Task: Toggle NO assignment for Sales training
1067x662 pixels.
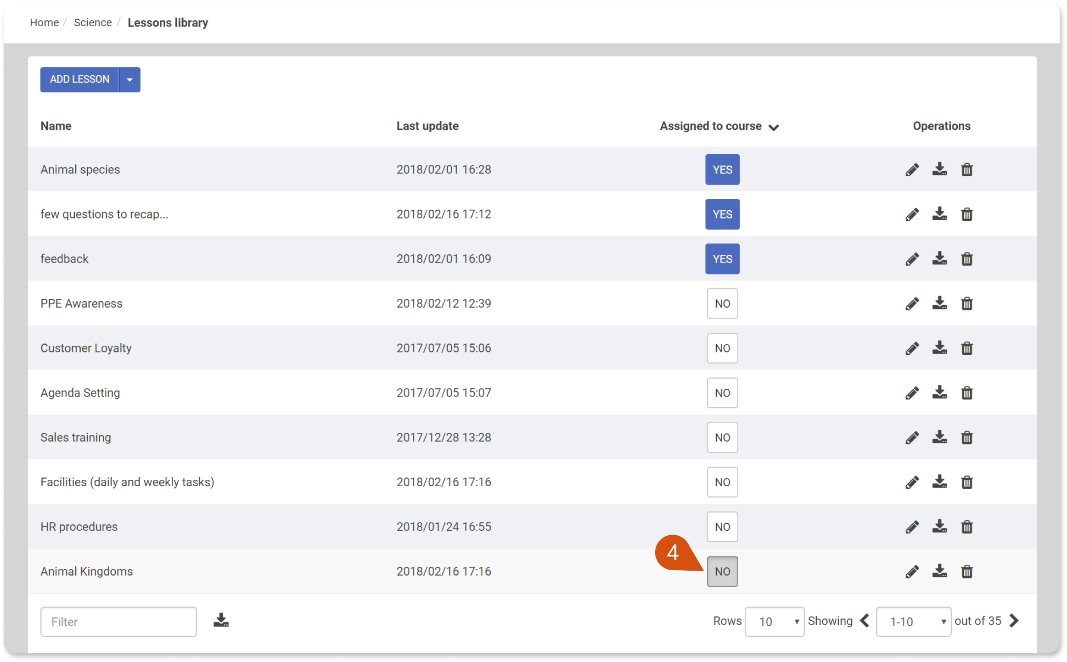Action: (x=722, y=438)
